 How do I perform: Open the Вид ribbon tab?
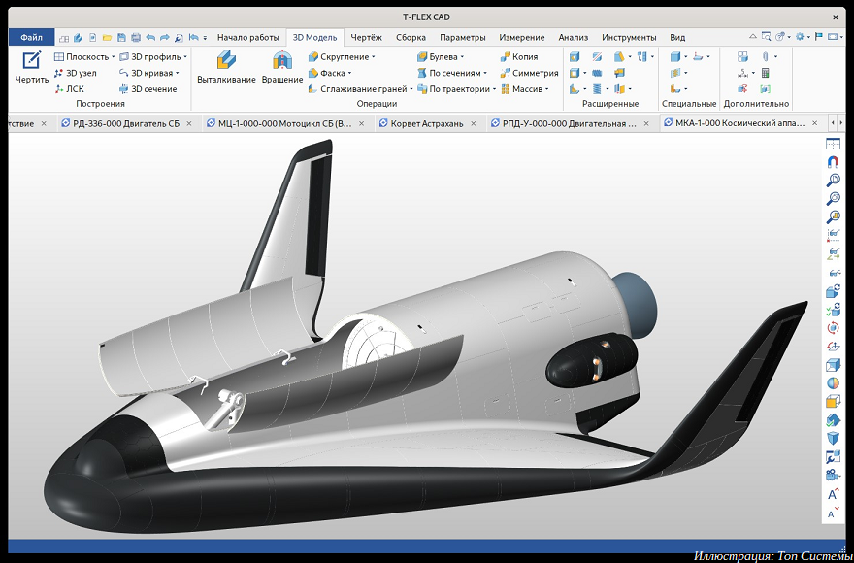[x=677, y=38]
